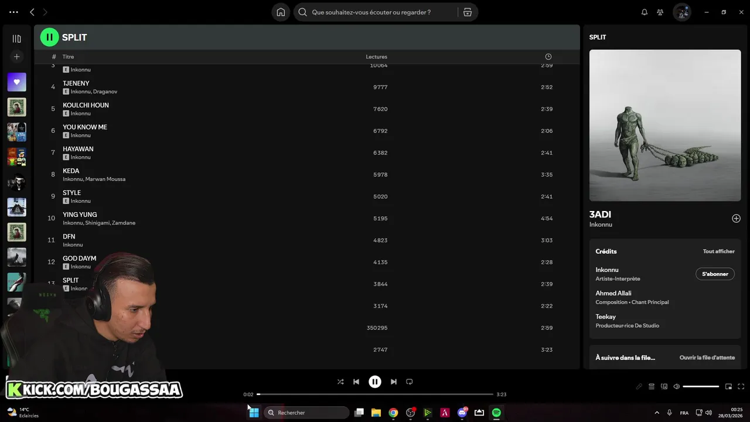Open the Draganov artist link on TJENENY
Screen dimensions: 750x422
point(105,91)
